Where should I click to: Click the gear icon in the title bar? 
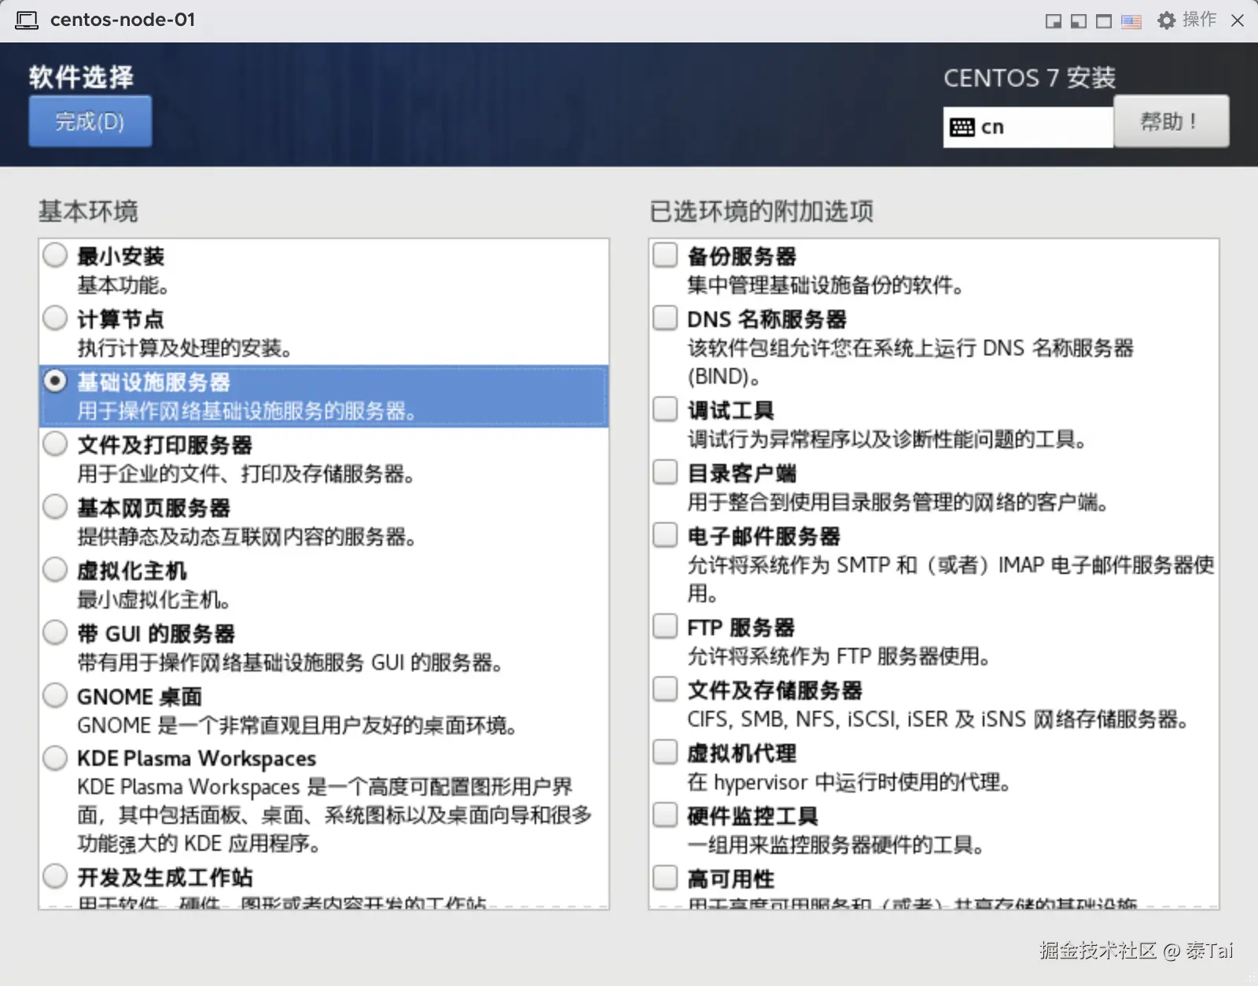(1168, 21)
